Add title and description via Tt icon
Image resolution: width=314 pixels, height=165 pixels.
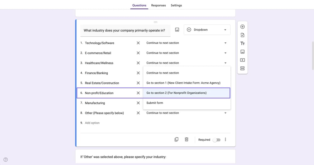click(x=242, y=44)
